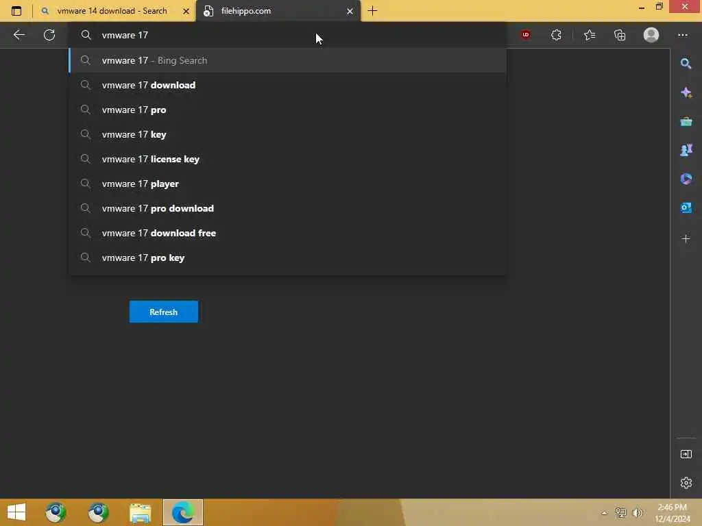702x526 pixels.
Task: Open the sidebar Tools briefcase icon
Action: [x=686, y=121]
